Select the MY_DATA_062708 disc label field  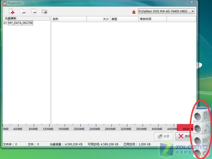click(x=20, y=23)
